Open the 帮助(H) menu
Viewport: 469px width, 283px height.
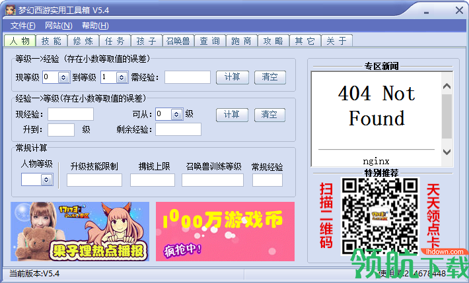pyautogui.click(x=95, y=26)
